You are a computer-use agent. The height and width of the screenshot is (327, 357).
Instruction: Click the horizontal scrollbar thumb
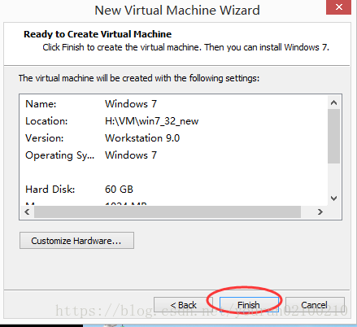168,211
